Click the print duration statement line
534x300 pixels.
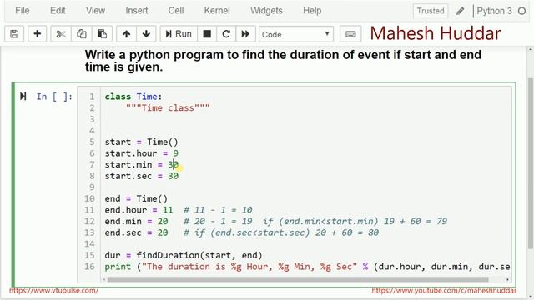point(307,267)
